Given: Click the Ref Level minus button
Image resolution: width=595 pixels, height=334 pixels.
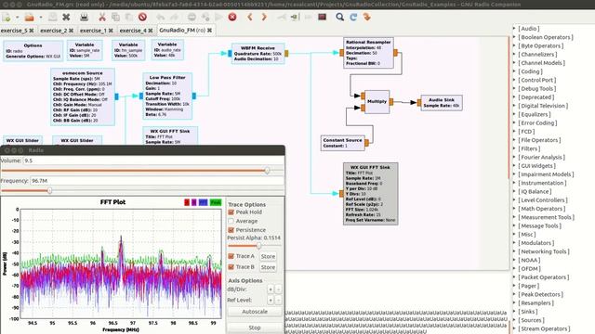Looking at the screenshot, I should click(278, 301).
